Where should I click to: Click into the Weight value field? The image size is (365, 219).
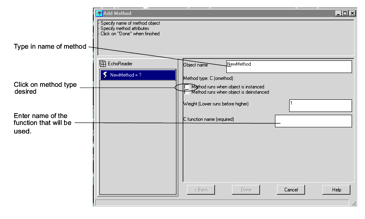click(320, 105)
